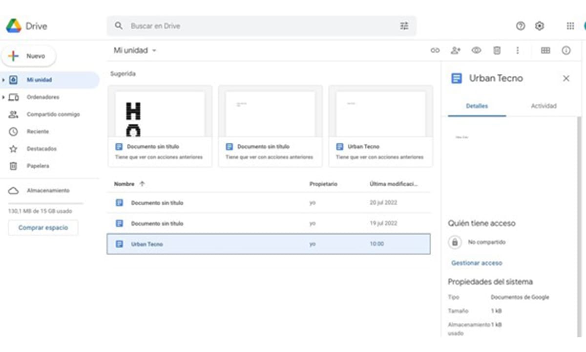Click the Comprar espacio button
The image size is (586, 352).
[43, 228]
